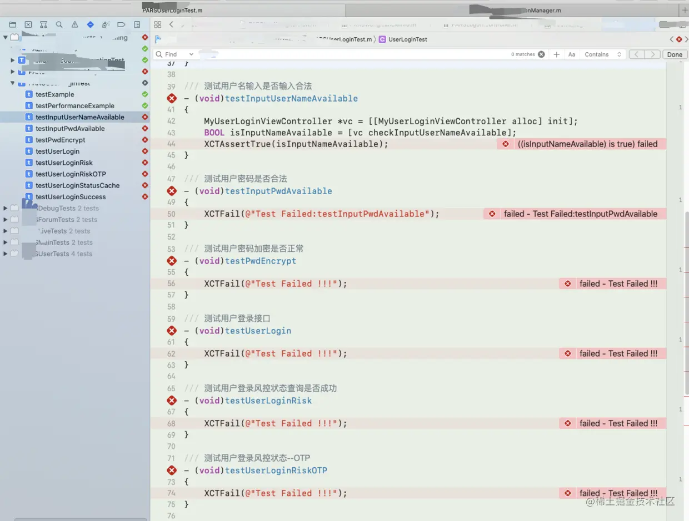689x521 pixels.
Task: Expand the UserTests 4 tests group
Action: pyautogui.click(x=6, y=254)
